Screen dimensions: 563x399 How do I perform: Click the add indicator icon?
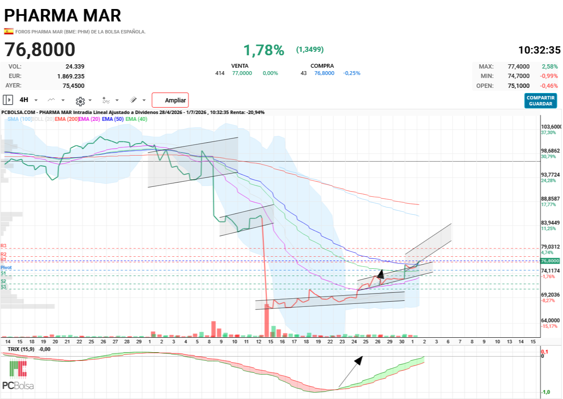click(x=106, y=100)
